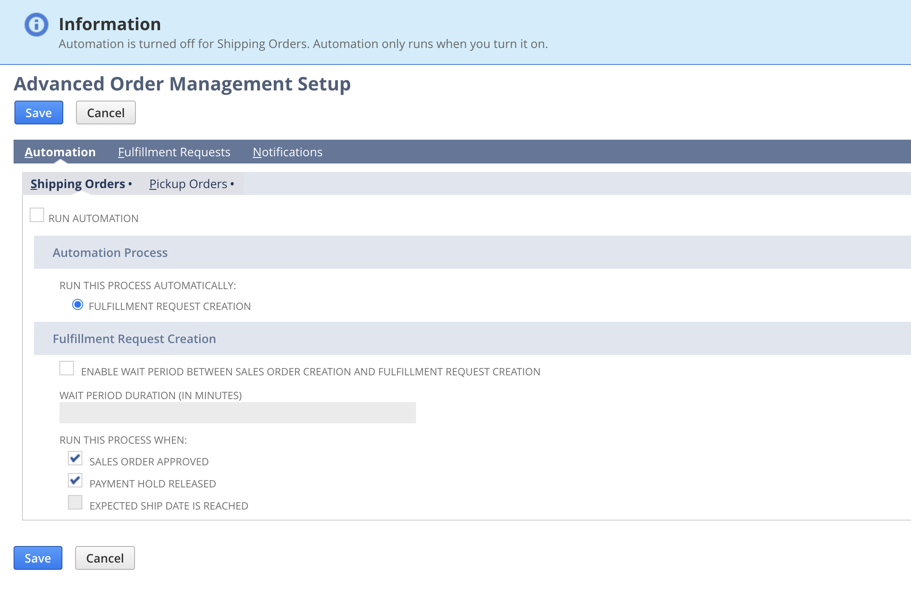911x608 pixels.
Task: Click the Advanced Order Management Setup title
Action: tap(182, 84)
